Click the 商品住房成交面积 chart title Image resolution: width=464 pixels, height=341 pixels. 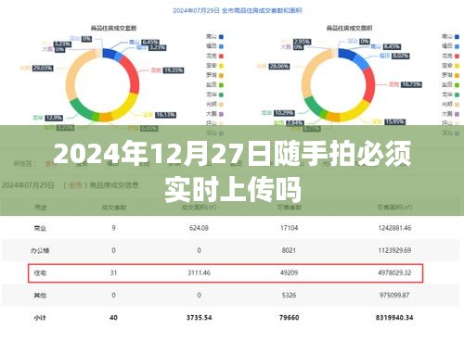[350, 28]
